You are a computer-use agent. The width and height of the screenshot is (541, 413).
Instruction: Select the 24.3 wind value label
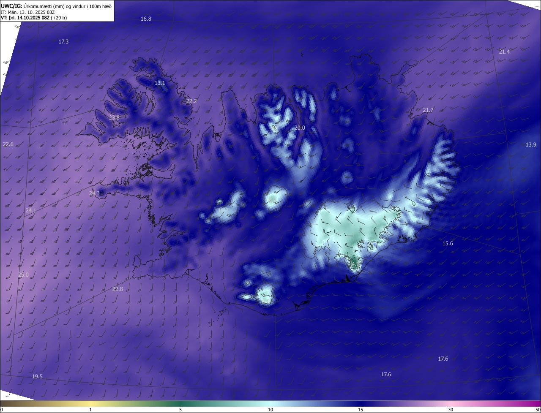click(94, 193)
